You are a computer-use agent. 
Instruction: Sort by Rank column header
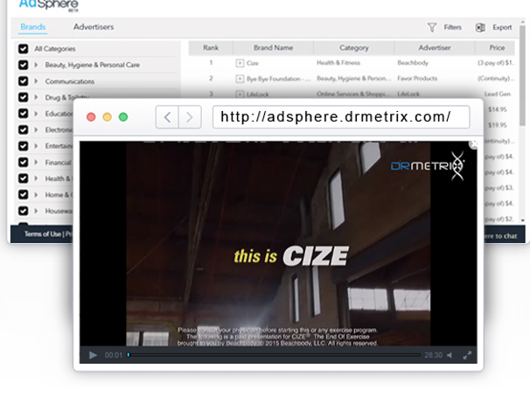pyautogui.click(x=211, y=48)
